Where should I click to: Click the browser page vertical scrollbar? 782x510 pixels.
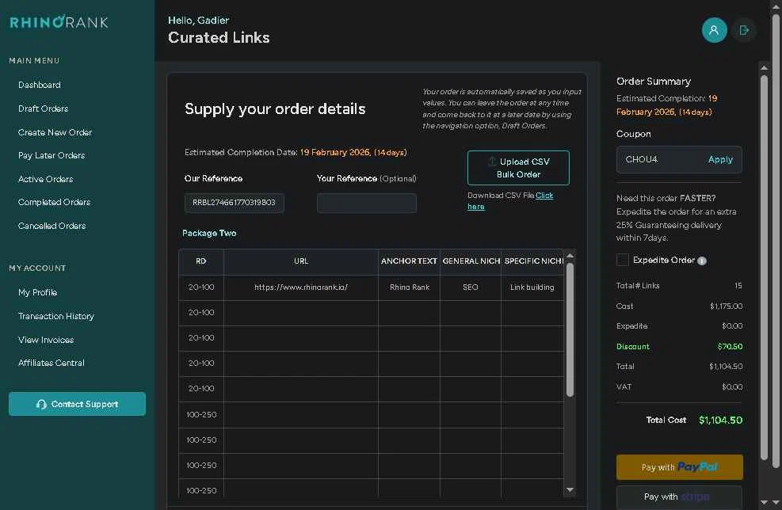tap(776, 240)
